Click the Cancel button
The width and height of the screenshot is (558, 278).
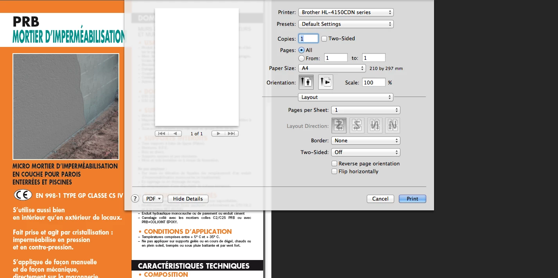tap(380, 199)
